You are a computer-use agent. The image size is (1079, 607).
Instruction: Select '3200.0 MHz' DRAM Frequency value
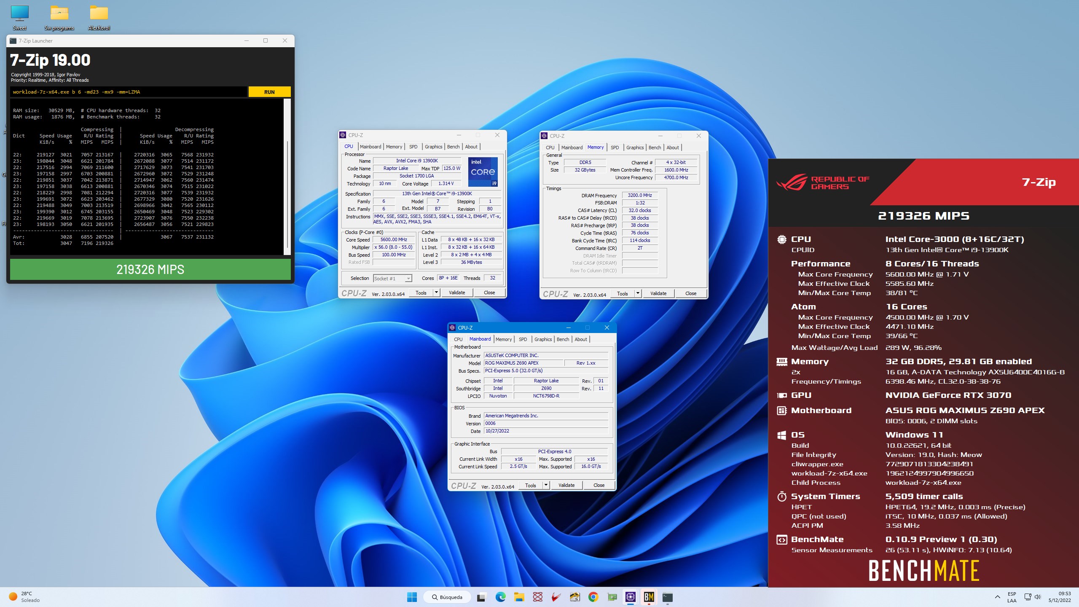pyautogui.click(x=639, y=195)
